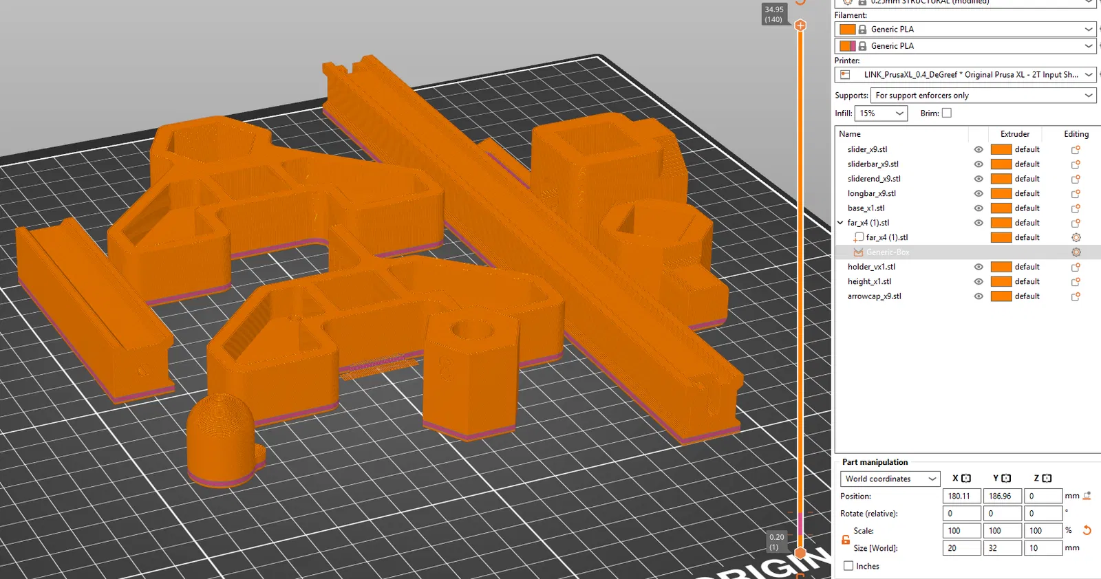Check the Inches checkbox

pyautogui.click(x=848, y=566)
